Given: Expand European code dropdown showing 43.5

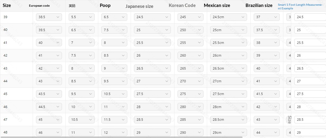Looking at the screenshot, I should click(x=49, y=94).
